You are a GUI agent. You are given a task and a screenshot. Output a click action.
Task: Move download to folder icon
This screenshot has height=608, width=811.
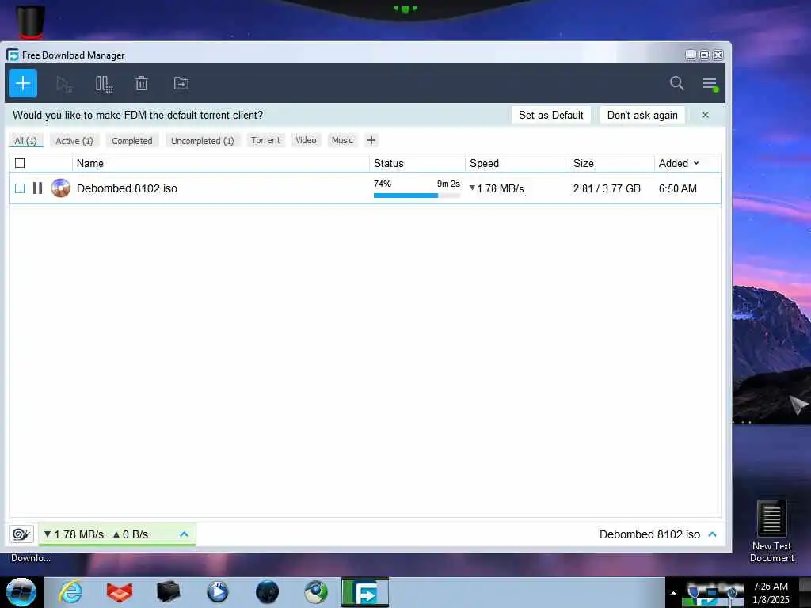(x=181, y=83)
